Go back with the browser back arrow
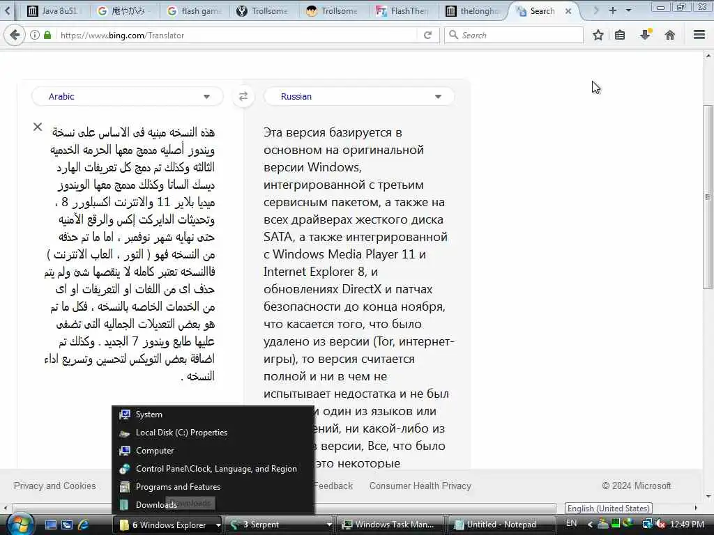This screenshot has height=535, width=714. pos(15,35)
